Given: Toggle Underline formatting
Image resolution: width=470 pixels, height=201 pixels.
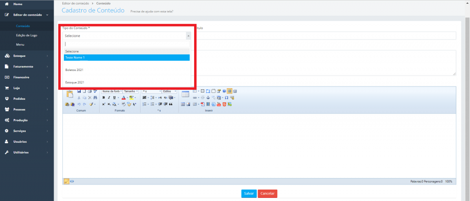Looking at the screenshot, I should [114, 98].
